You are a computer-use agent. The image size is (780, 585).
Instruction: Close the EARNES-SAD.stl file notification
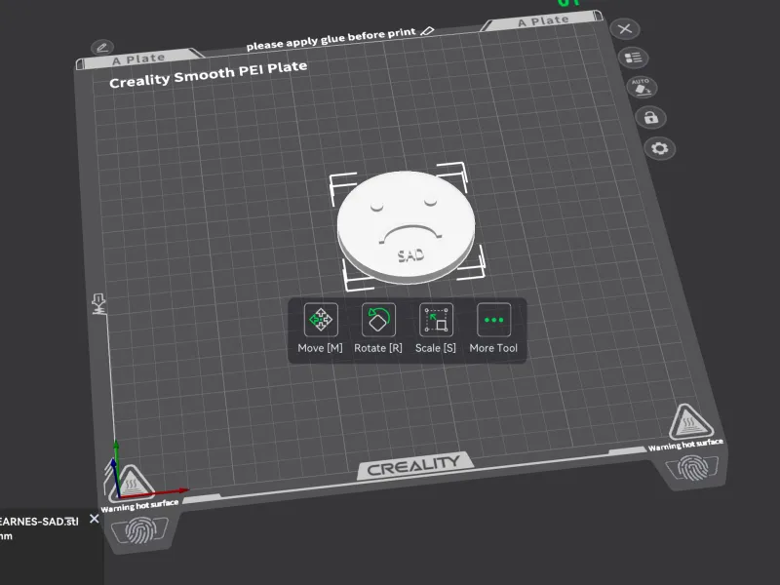pos(94,519)
